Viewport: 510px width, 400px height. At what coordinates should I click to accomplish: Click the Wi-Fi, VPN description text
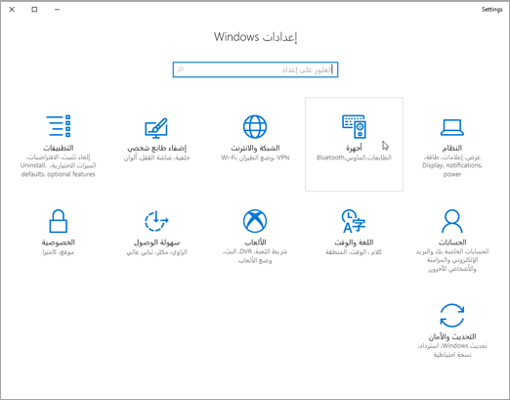(x=255, y=157)
